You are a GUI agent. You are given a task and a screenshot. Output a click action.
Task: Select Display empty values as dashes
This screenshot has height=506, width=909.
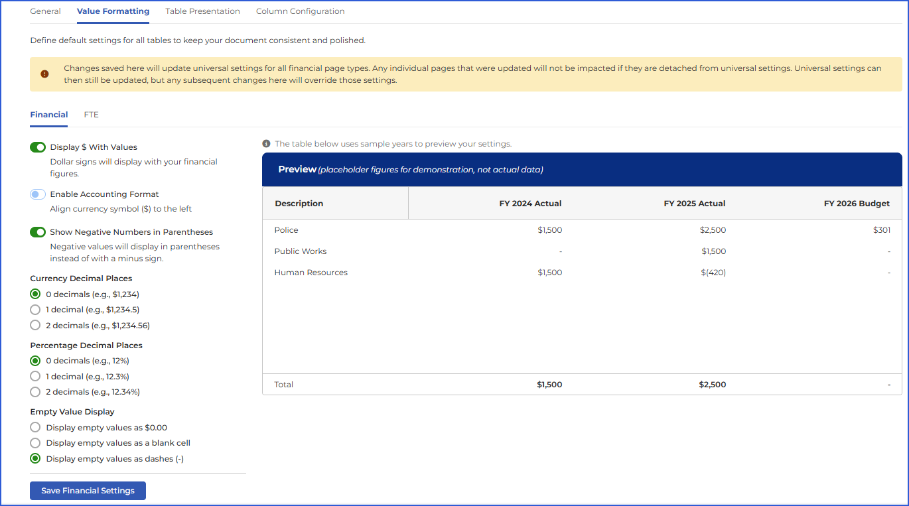pyautogui.click(x=35, y=459)
